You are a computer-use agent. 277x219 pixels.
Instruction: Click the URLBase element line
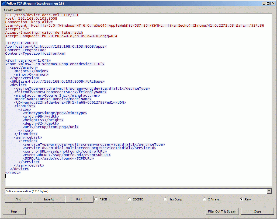(57, 82)
